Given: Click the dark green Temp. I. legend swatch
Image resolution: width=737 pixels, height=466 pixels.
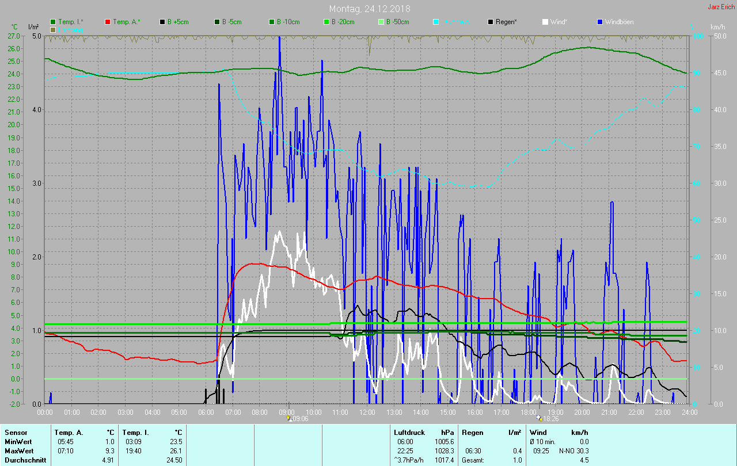Looking at the screenshot, I should pos(53,22).
